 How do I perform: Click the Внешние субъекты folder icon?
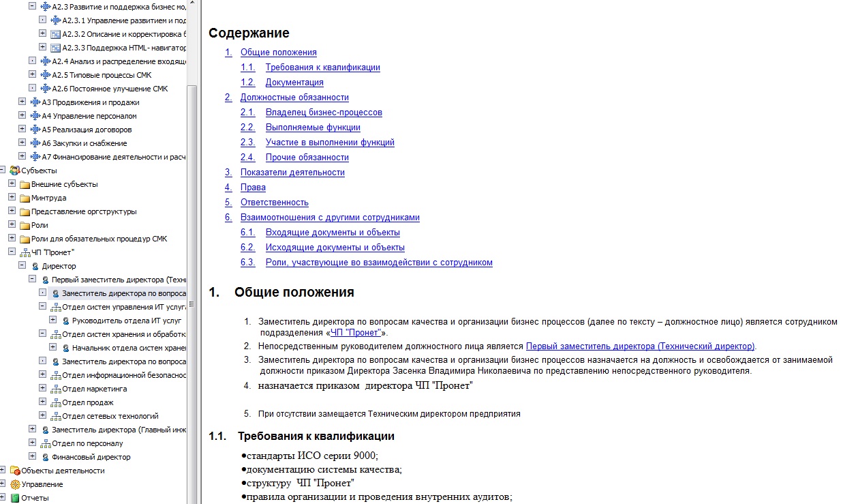[x=25, y=184]
